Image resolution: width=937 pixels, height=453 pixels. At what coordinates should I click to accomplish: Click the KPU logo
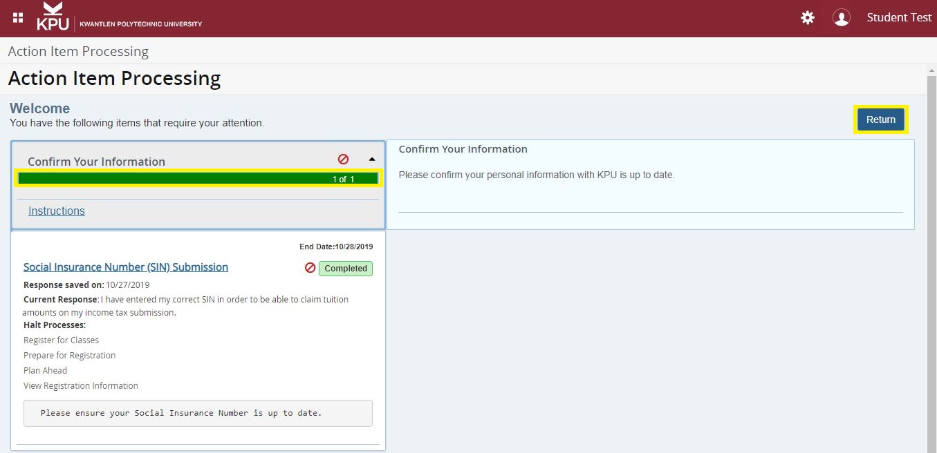(x=53, y=17)
